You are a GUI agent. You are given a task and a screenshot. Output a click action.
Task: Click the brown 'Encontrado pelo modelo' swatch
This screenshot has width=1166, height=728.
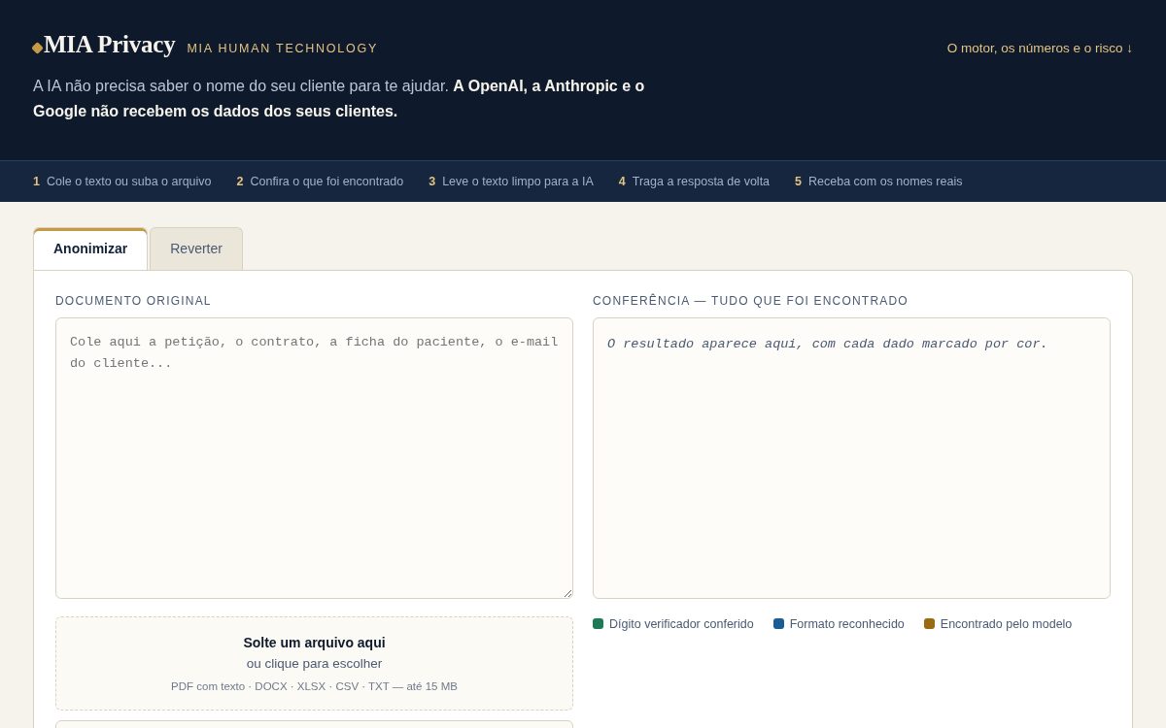point(930,624)
